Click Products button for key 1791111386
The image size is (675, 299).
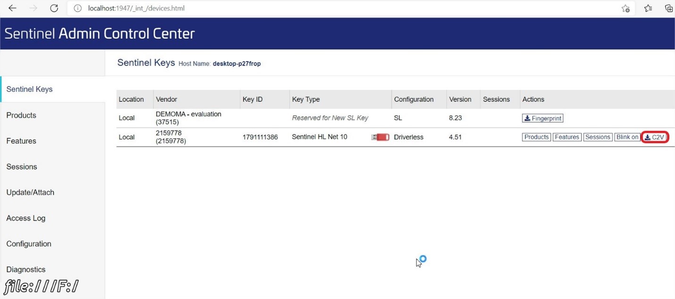536,137
